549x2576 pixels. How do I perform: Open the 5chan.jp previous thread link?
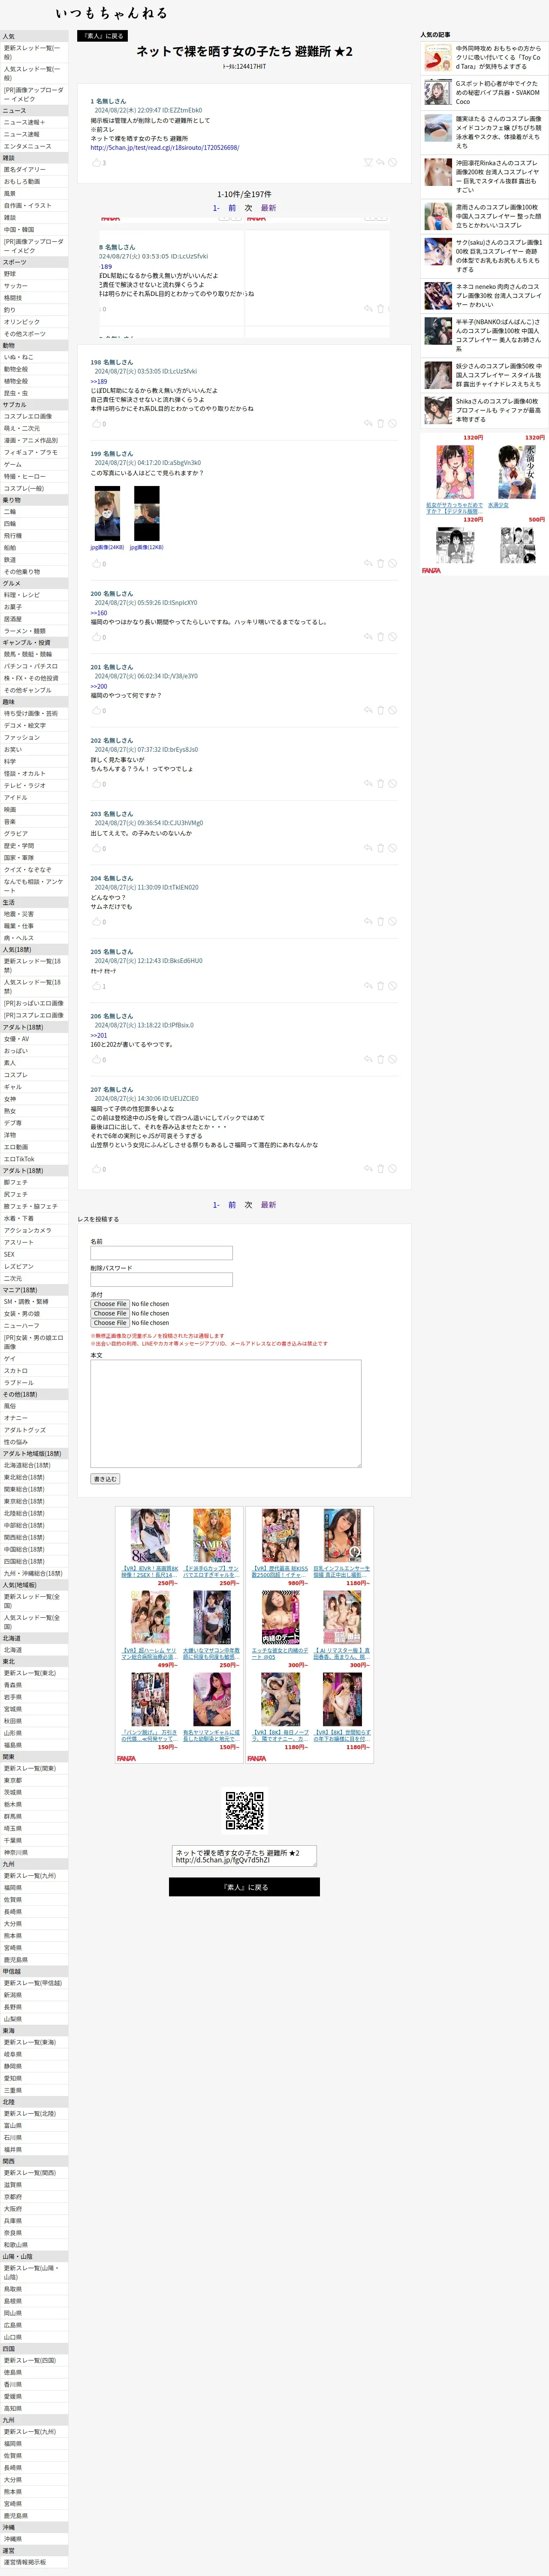click(165, 147)
